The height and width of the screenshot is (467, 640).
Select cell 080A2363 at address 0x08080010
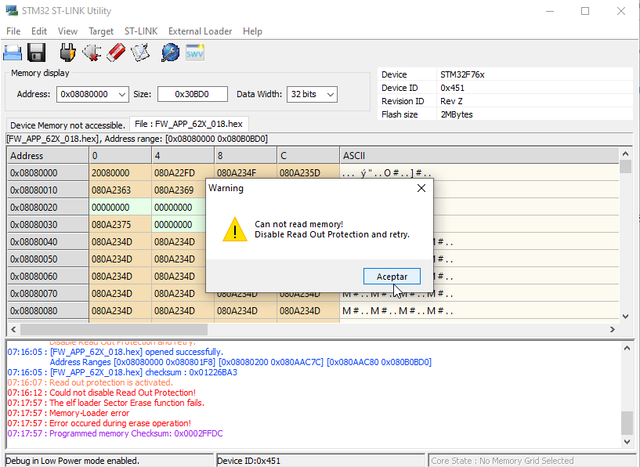click(x=120, y=190)
